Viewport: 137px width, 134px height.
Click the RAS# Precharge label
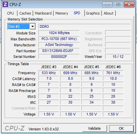pyautogui.click(x=22, y=91)
